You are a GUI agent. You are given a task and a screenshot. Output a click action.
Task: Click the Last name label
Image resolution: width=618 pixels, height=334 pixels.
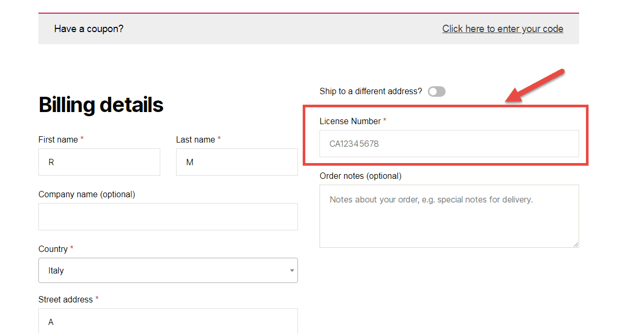(x=195, y=139)
